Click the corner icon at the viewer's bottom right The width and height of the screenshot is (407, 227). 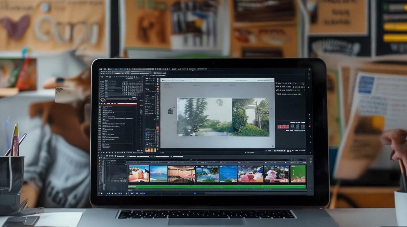pyautogui.click(x=273, y=146)
